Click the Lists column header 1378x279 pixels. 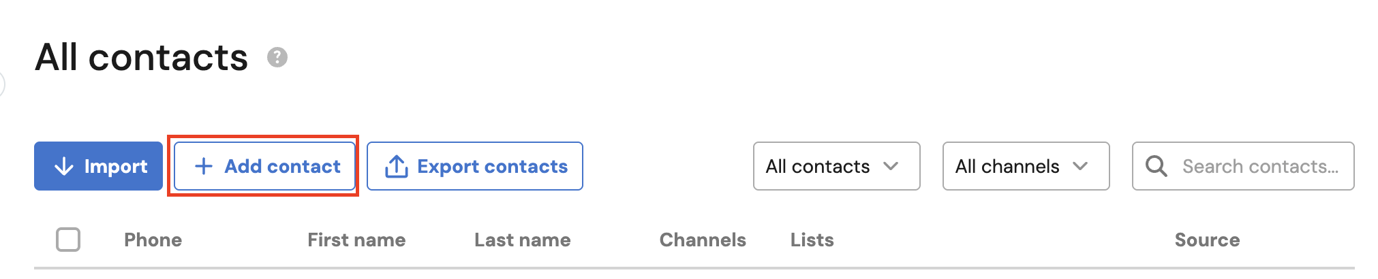812,240
